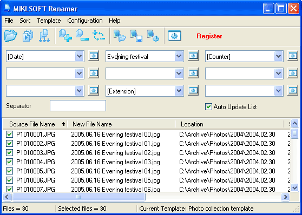This screenshot has height=215, width=302.
Task: Click the red Register link
Action: [209, 36]
